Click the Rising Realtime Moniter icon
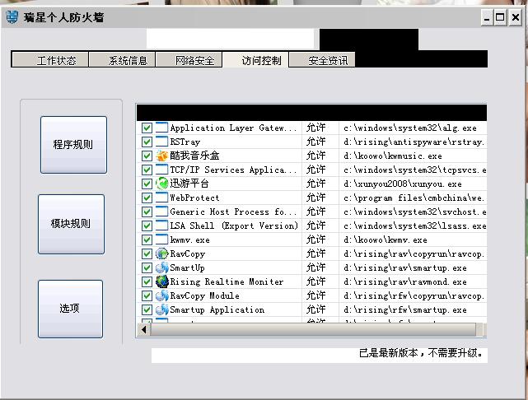This screenshot has width=528, height=400. [161, 281]
